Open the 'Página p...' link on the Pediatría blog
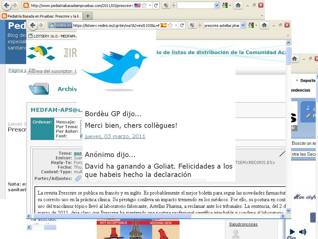This screenshot has width=318, height=239. point(17,70)
